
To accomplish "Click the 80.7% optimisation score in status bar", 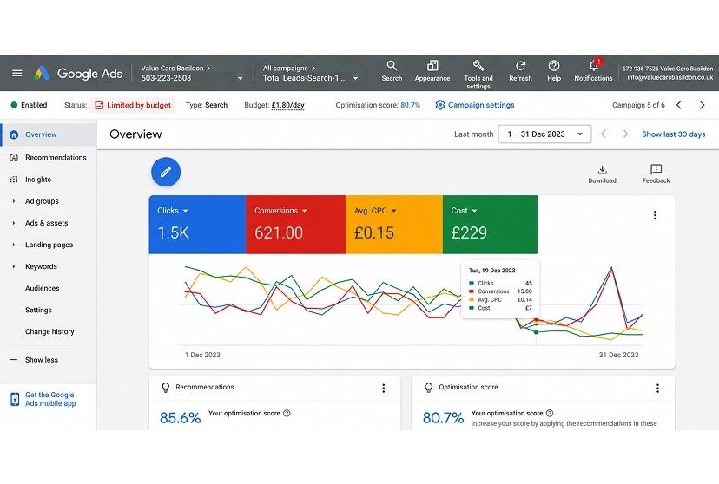I will click(411, 105).
